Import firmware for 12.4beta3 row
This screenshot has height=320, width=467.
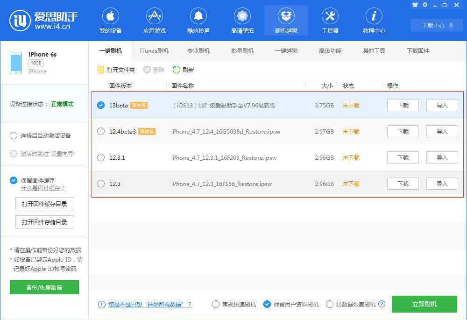[x=442, y=131]
